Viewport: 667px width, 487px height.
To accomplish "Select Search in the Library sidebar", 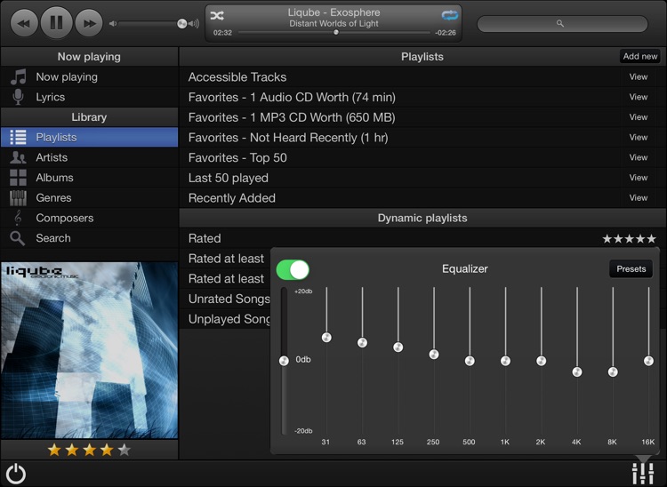I will tap(89, 238).
